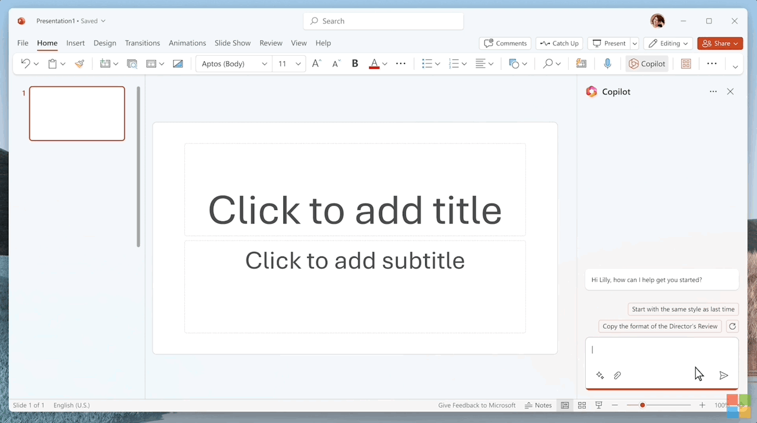The image size is (757, 423).
Task: Increase font size with the larger A icon
Action: [316, 64]
